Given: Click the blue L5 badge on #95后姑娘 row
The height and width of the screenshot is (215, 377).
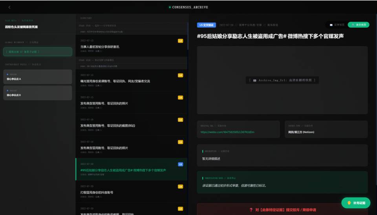Looking at the screenshot, I should (180, 164).
